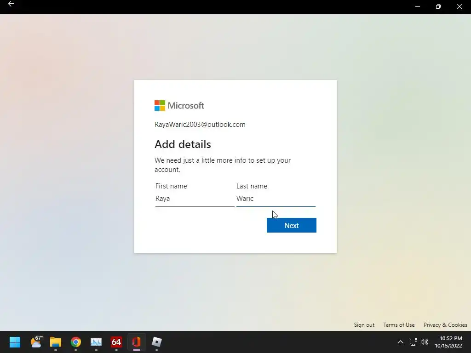
Task: Click the Add details heading
Action: click(x=183, y=144)
